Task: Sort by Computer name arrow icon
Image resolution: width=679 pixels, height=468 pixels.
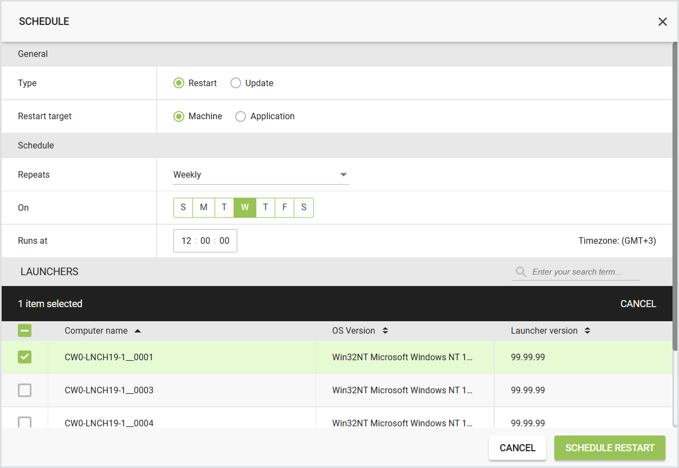Action: click(x=138, y=330)
